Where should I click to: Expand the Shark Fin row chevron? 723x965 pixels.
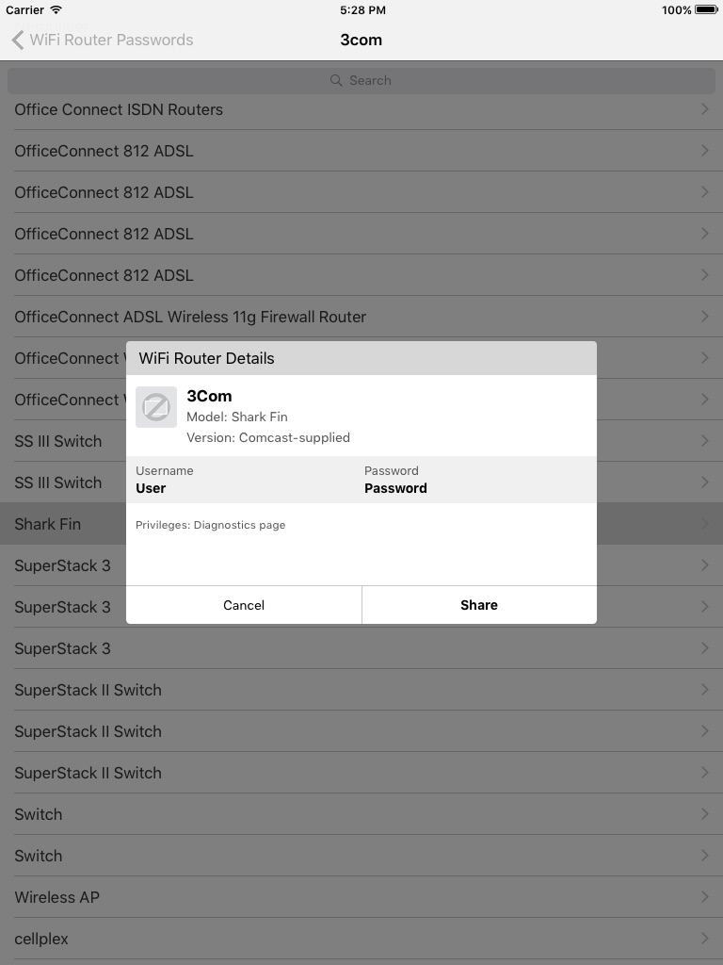705,524
